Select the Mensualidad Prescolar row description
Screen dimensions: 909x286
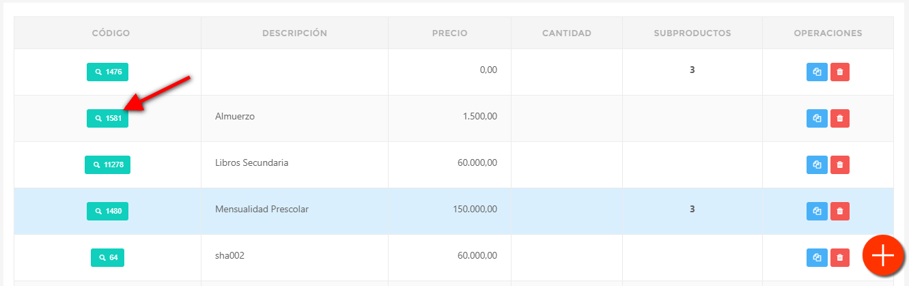262,210
